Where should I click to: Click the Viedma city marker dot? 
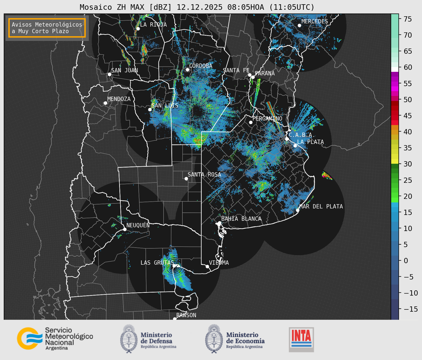[207, 266]
